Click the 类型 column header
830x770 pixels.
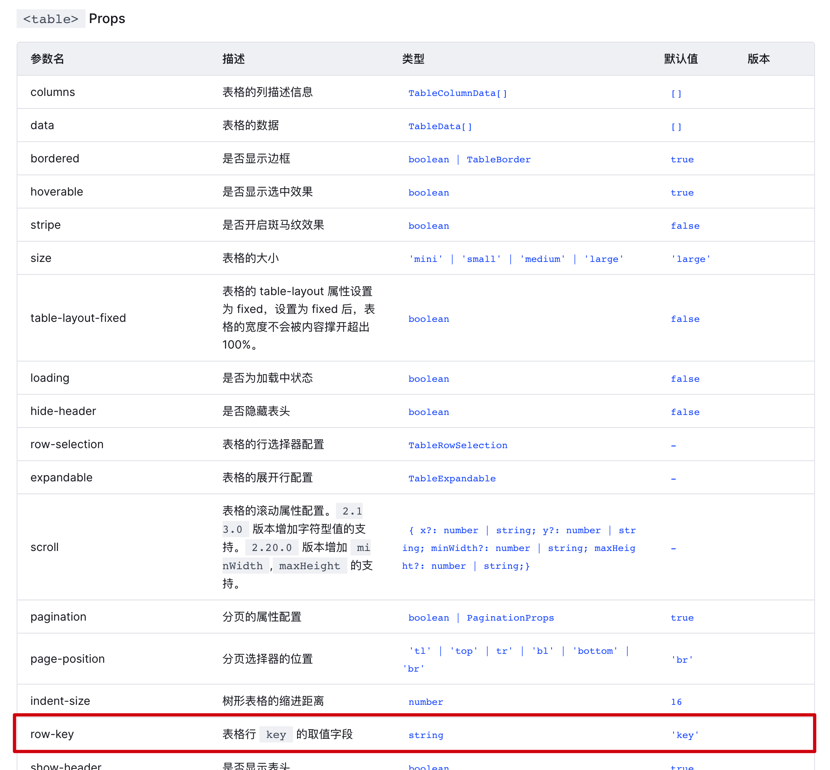pyautogui.click(x=413, y=59)
